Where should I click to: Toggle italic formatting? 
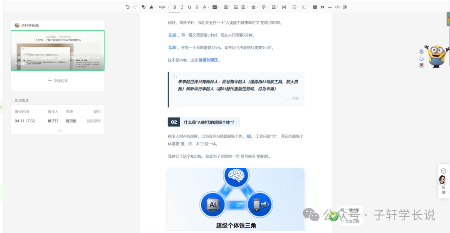[x=182, y=7]
